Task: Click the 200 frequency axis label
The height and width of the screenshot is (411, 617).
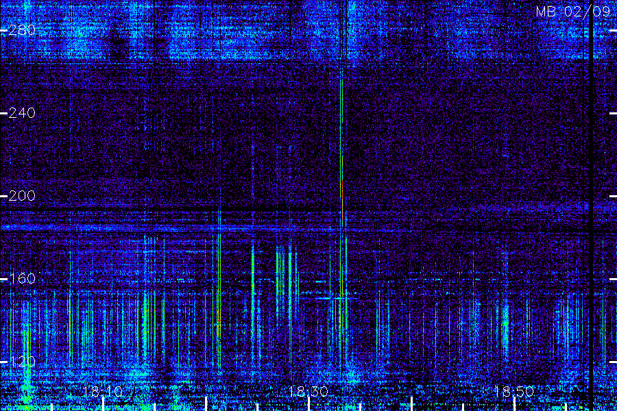Action: coord(22,196)
